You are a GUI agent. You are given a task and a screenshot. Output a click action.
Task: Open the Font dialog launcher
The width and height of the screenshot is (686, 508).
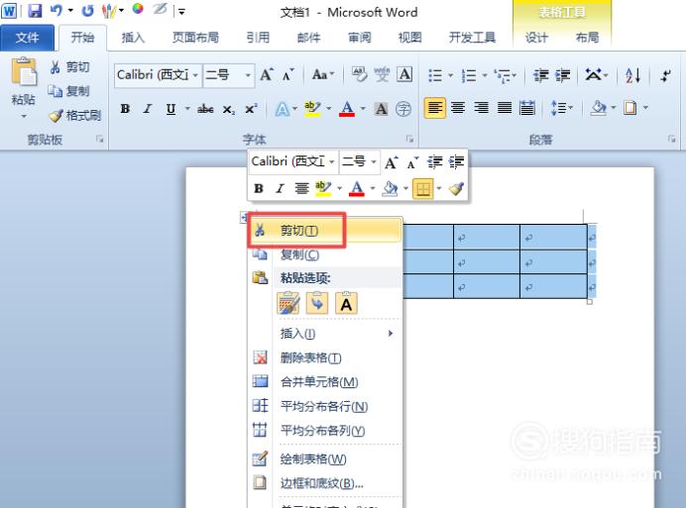click(410, 139)
